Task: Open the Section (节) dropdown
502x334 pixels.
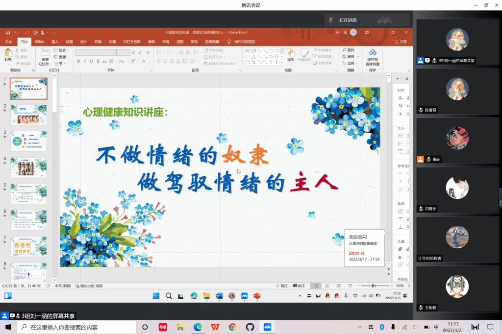Action: click(60, 64)
